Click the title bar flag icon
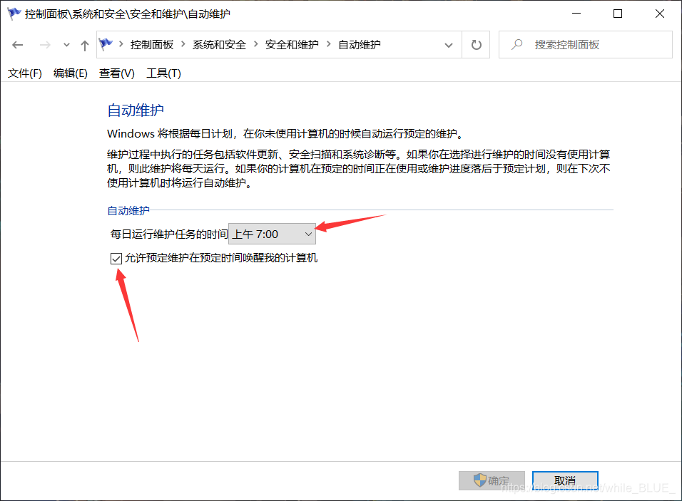Image resolution: width=682 pixels, height=501 pixels. click(14, 14)
